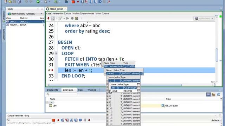This screenshot has height=126, width=225.
Task: Expand element [10] in the popup list
Action: (x=107, y=108)
